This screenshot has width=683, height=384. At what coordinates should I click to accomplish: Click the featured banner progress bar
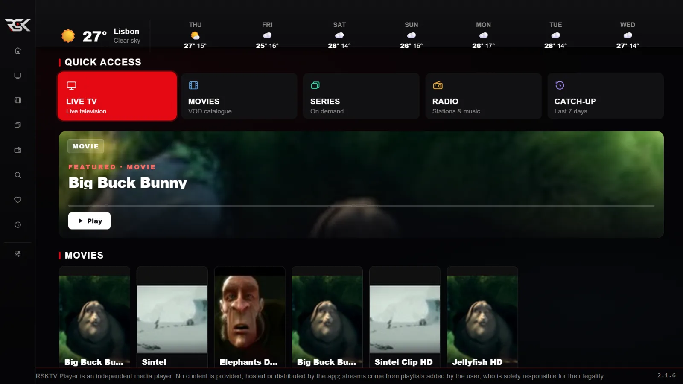pos(361,206)
